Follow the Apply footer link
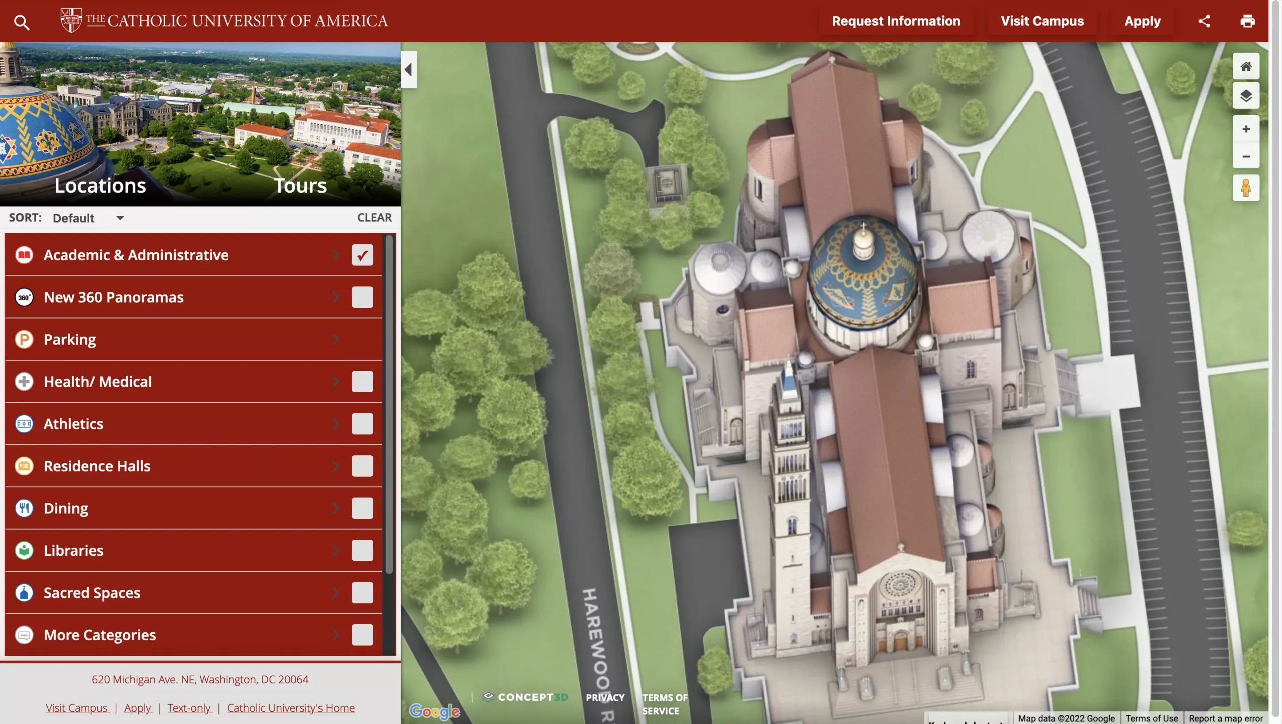This screenshot has width=1282, height=724. coord(138,708)
